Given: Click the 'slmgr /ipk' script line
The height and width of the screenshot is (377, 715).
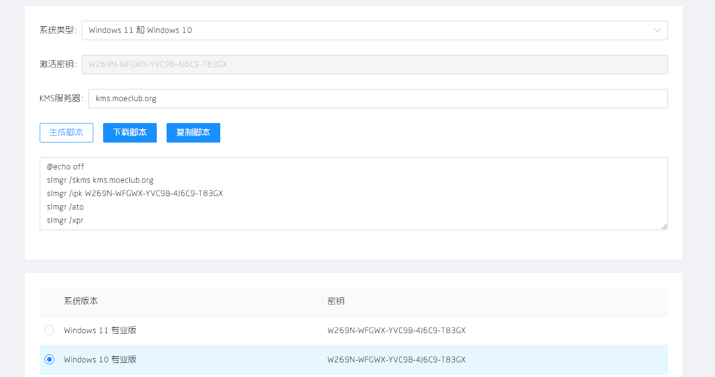Looking at the screenshot, I should tap(135, 194).
